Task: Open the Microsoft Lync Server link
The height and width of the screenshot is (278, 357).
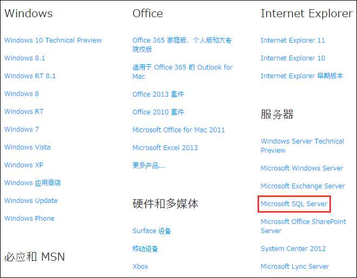Action: [295, 267]
